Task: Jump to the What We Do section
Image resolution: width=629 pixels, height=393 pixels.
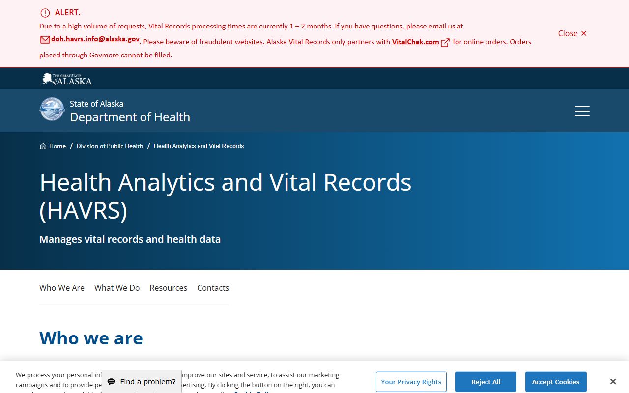Action: 117,288
